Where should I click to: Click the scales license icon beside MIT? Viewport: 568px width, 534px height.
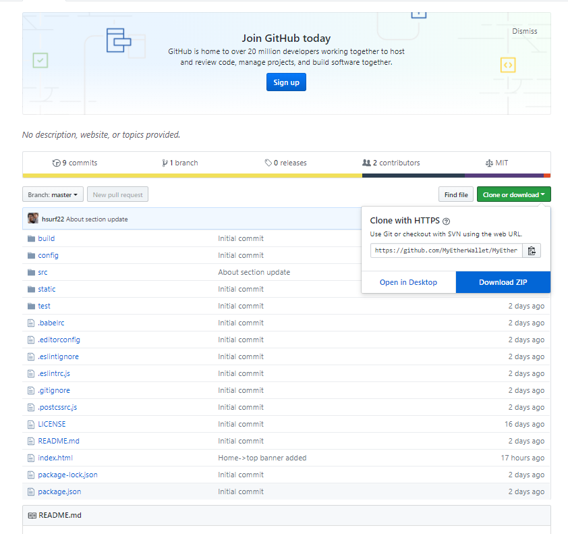pos(489,163)
